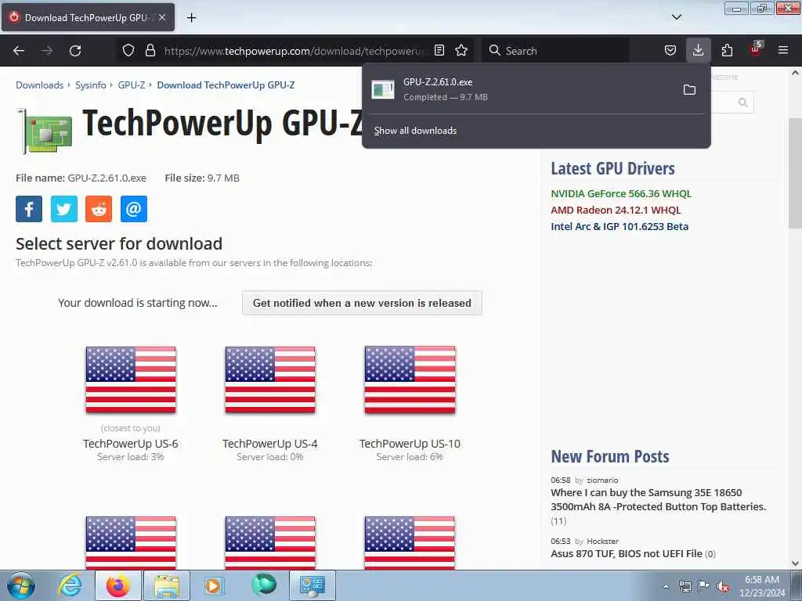This screenshot has height=601, width=802.
Task: Bookmark this page with star icon
Action: coord(461,50)
